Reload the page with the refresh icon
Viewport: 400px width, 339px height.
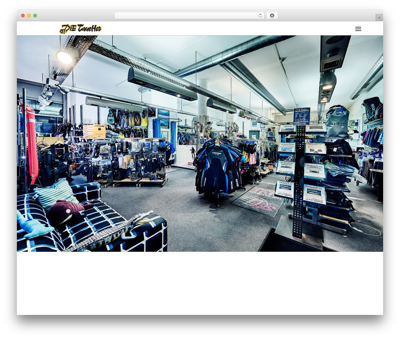(260, 16)
